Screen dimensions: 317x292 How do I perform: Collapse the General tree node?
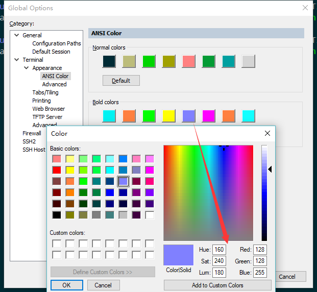[x=17, y=35]
